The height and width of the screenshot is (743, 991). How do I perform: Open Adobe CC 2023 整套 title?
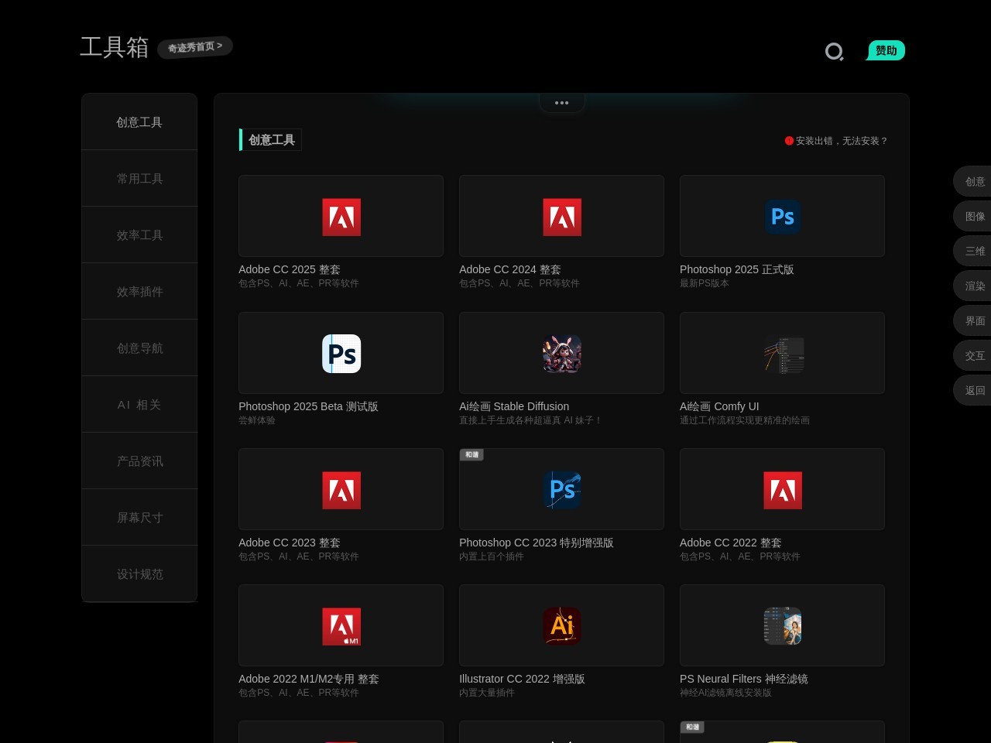[290, 543]
